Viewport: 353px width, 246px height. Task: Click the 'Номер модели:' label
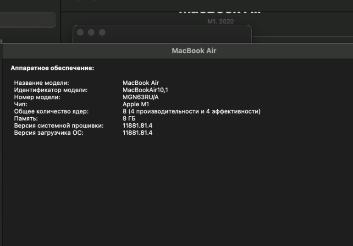click(x=37, y=97)
